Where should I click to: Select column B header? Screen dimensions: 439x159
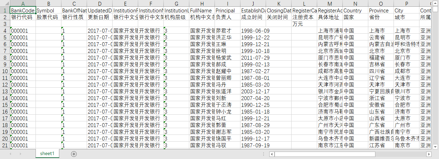pyautogui.click(x=49, y=4)
